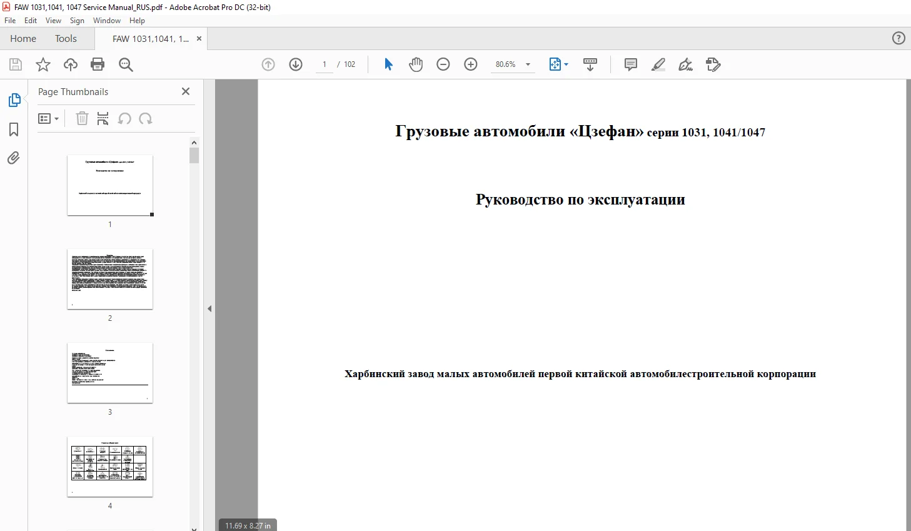This screenshot has height=531, width=911.
Task: Click the heading "Руководство по эксплуатации"
Action: [x=580, y=200]
